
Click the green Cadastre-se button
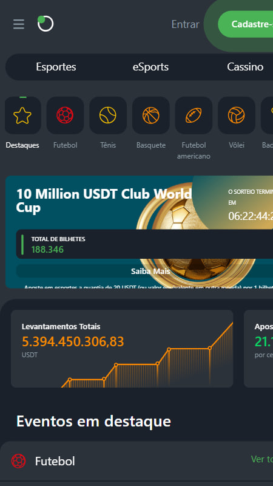point(246,24)
